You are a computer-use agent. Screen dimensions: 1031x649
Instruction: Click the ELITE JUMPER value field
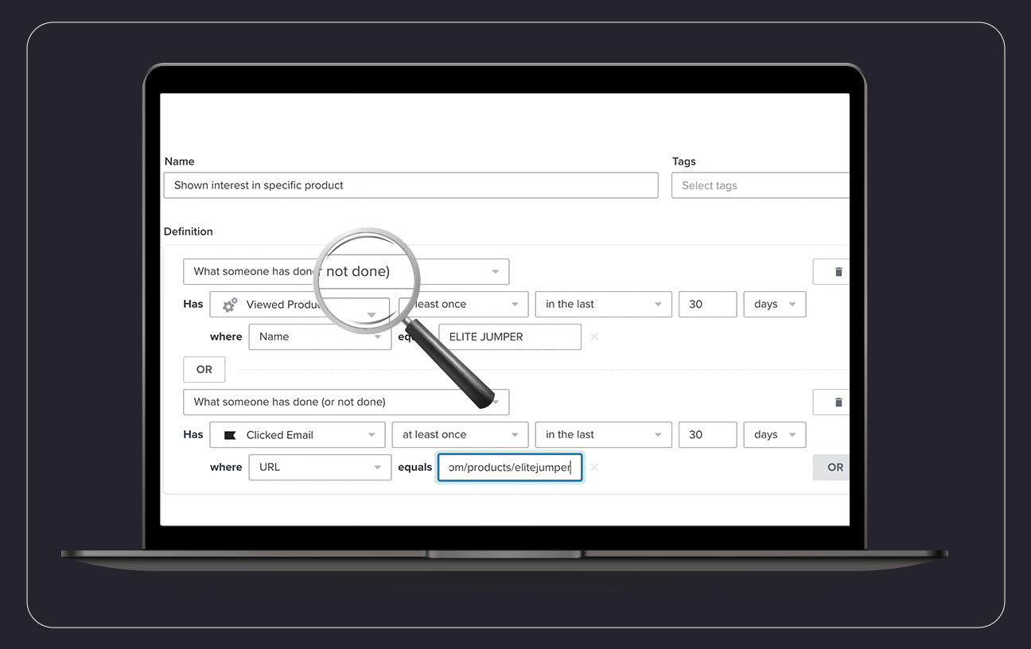(x=510, y=337)
